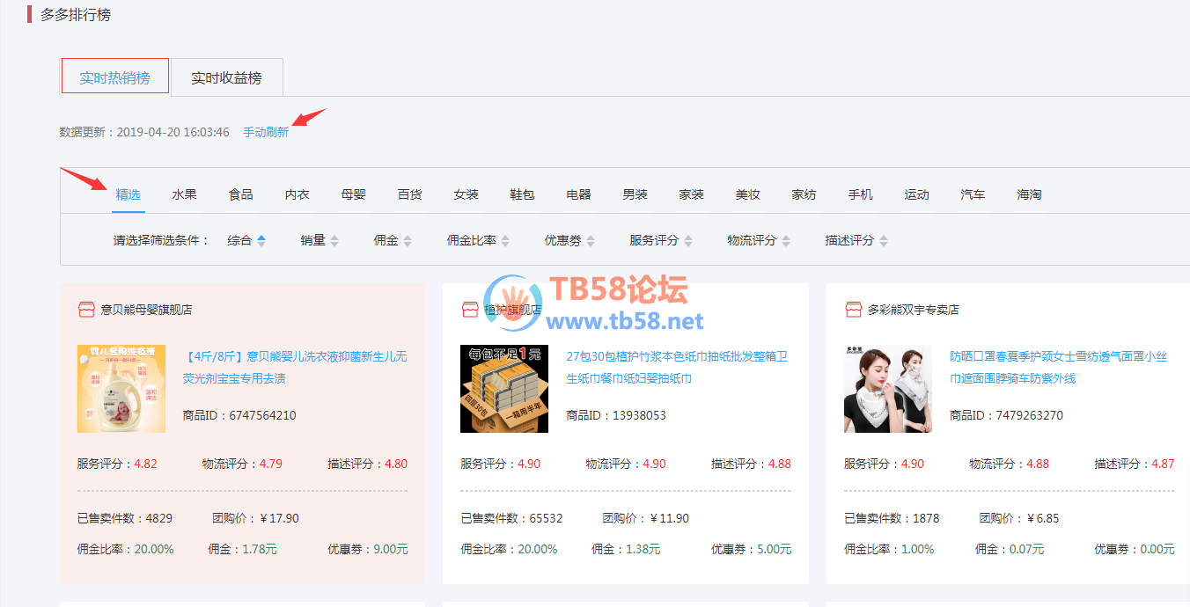Sort list by 描述评分 arrows
Viewport: 1190px width, 607px height.
pyautogui.click(x=884, y=240)
